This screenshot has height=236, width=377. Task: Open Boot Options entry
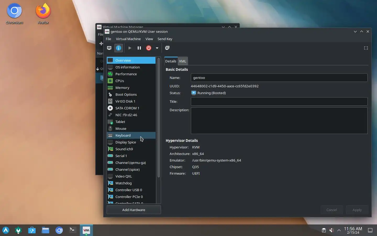pos(131,94)
